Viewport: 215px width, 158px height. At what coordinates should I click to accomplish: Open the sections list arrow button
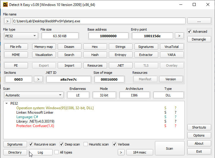tap(38, 79)
